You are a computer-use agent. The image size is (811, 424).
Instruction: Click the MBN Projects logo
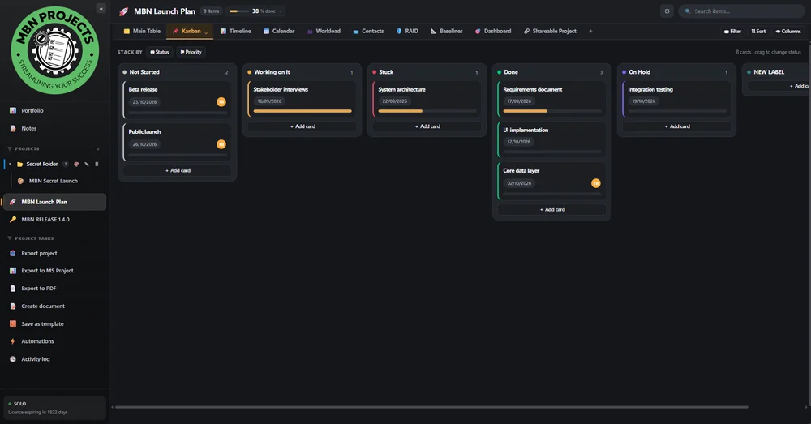click(55, 50)
